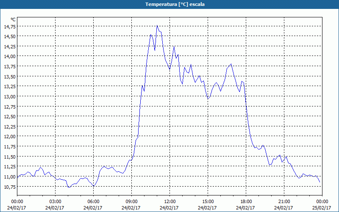Click the 14,75 y-axis label
Image resolution: width=339 pixels, height=212 pixels.
tap(10, 27)
